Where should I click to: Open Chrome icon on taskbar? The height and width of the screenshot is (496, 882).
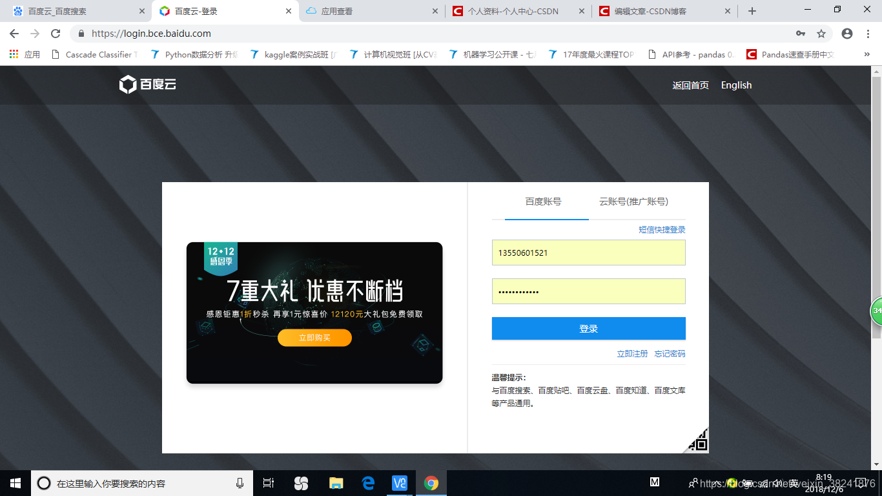(x=431, y=483)
